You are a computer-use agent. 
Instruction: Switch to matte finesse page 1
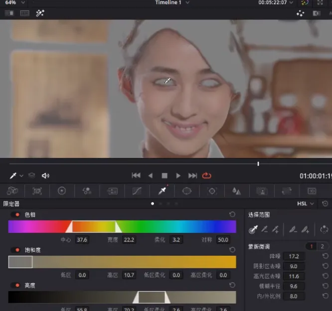311,246
